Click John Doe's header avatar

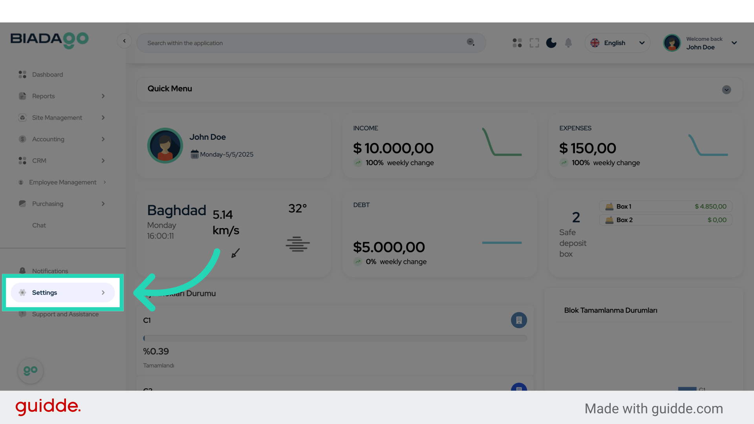click(672, 43)
